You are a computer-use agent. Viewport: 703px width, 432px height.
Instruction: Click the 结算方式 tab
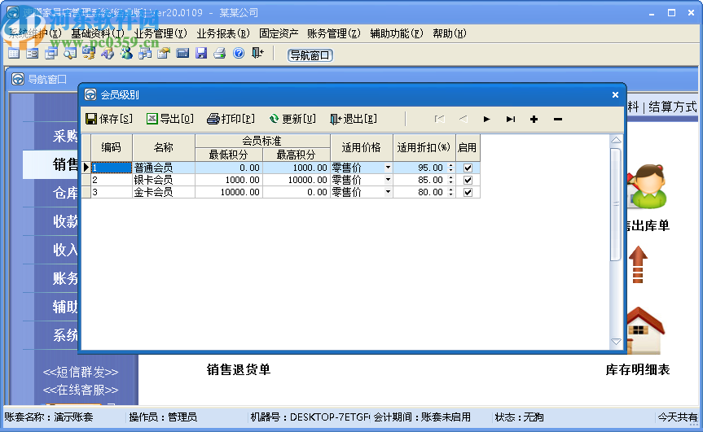point(673,107)
